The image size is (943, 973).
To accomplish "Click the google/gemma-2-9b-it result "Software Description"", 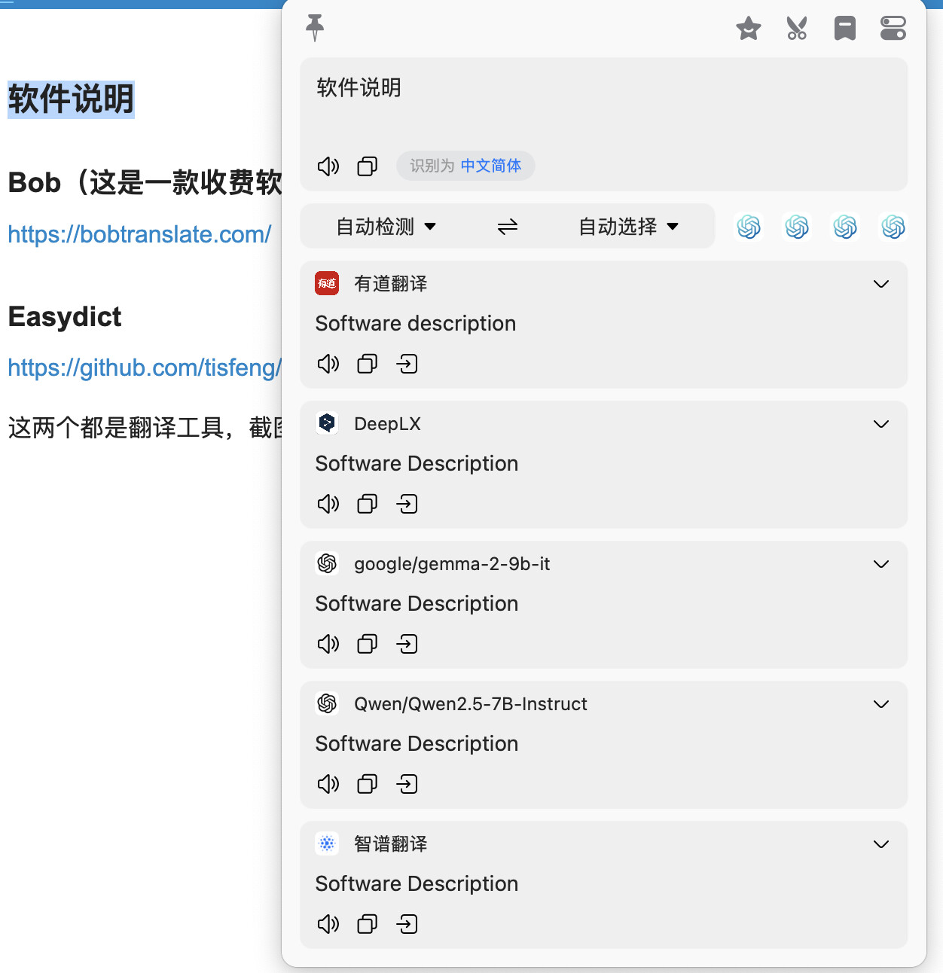I will tap(417, 603).
